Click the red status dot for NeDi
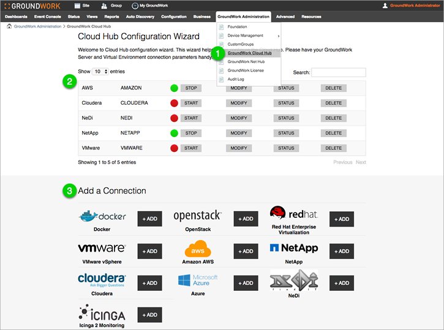Viewport: 444px width, 330px height. point(174,118)
